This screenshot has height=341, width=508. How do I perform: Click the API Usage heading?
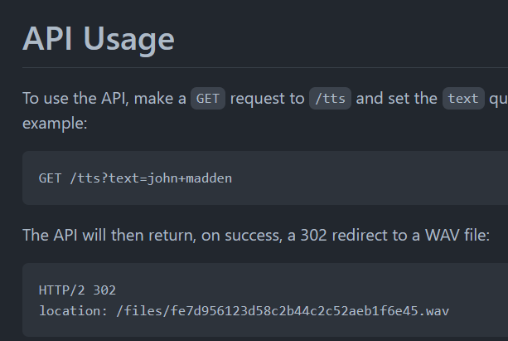[x=99, y=38]
